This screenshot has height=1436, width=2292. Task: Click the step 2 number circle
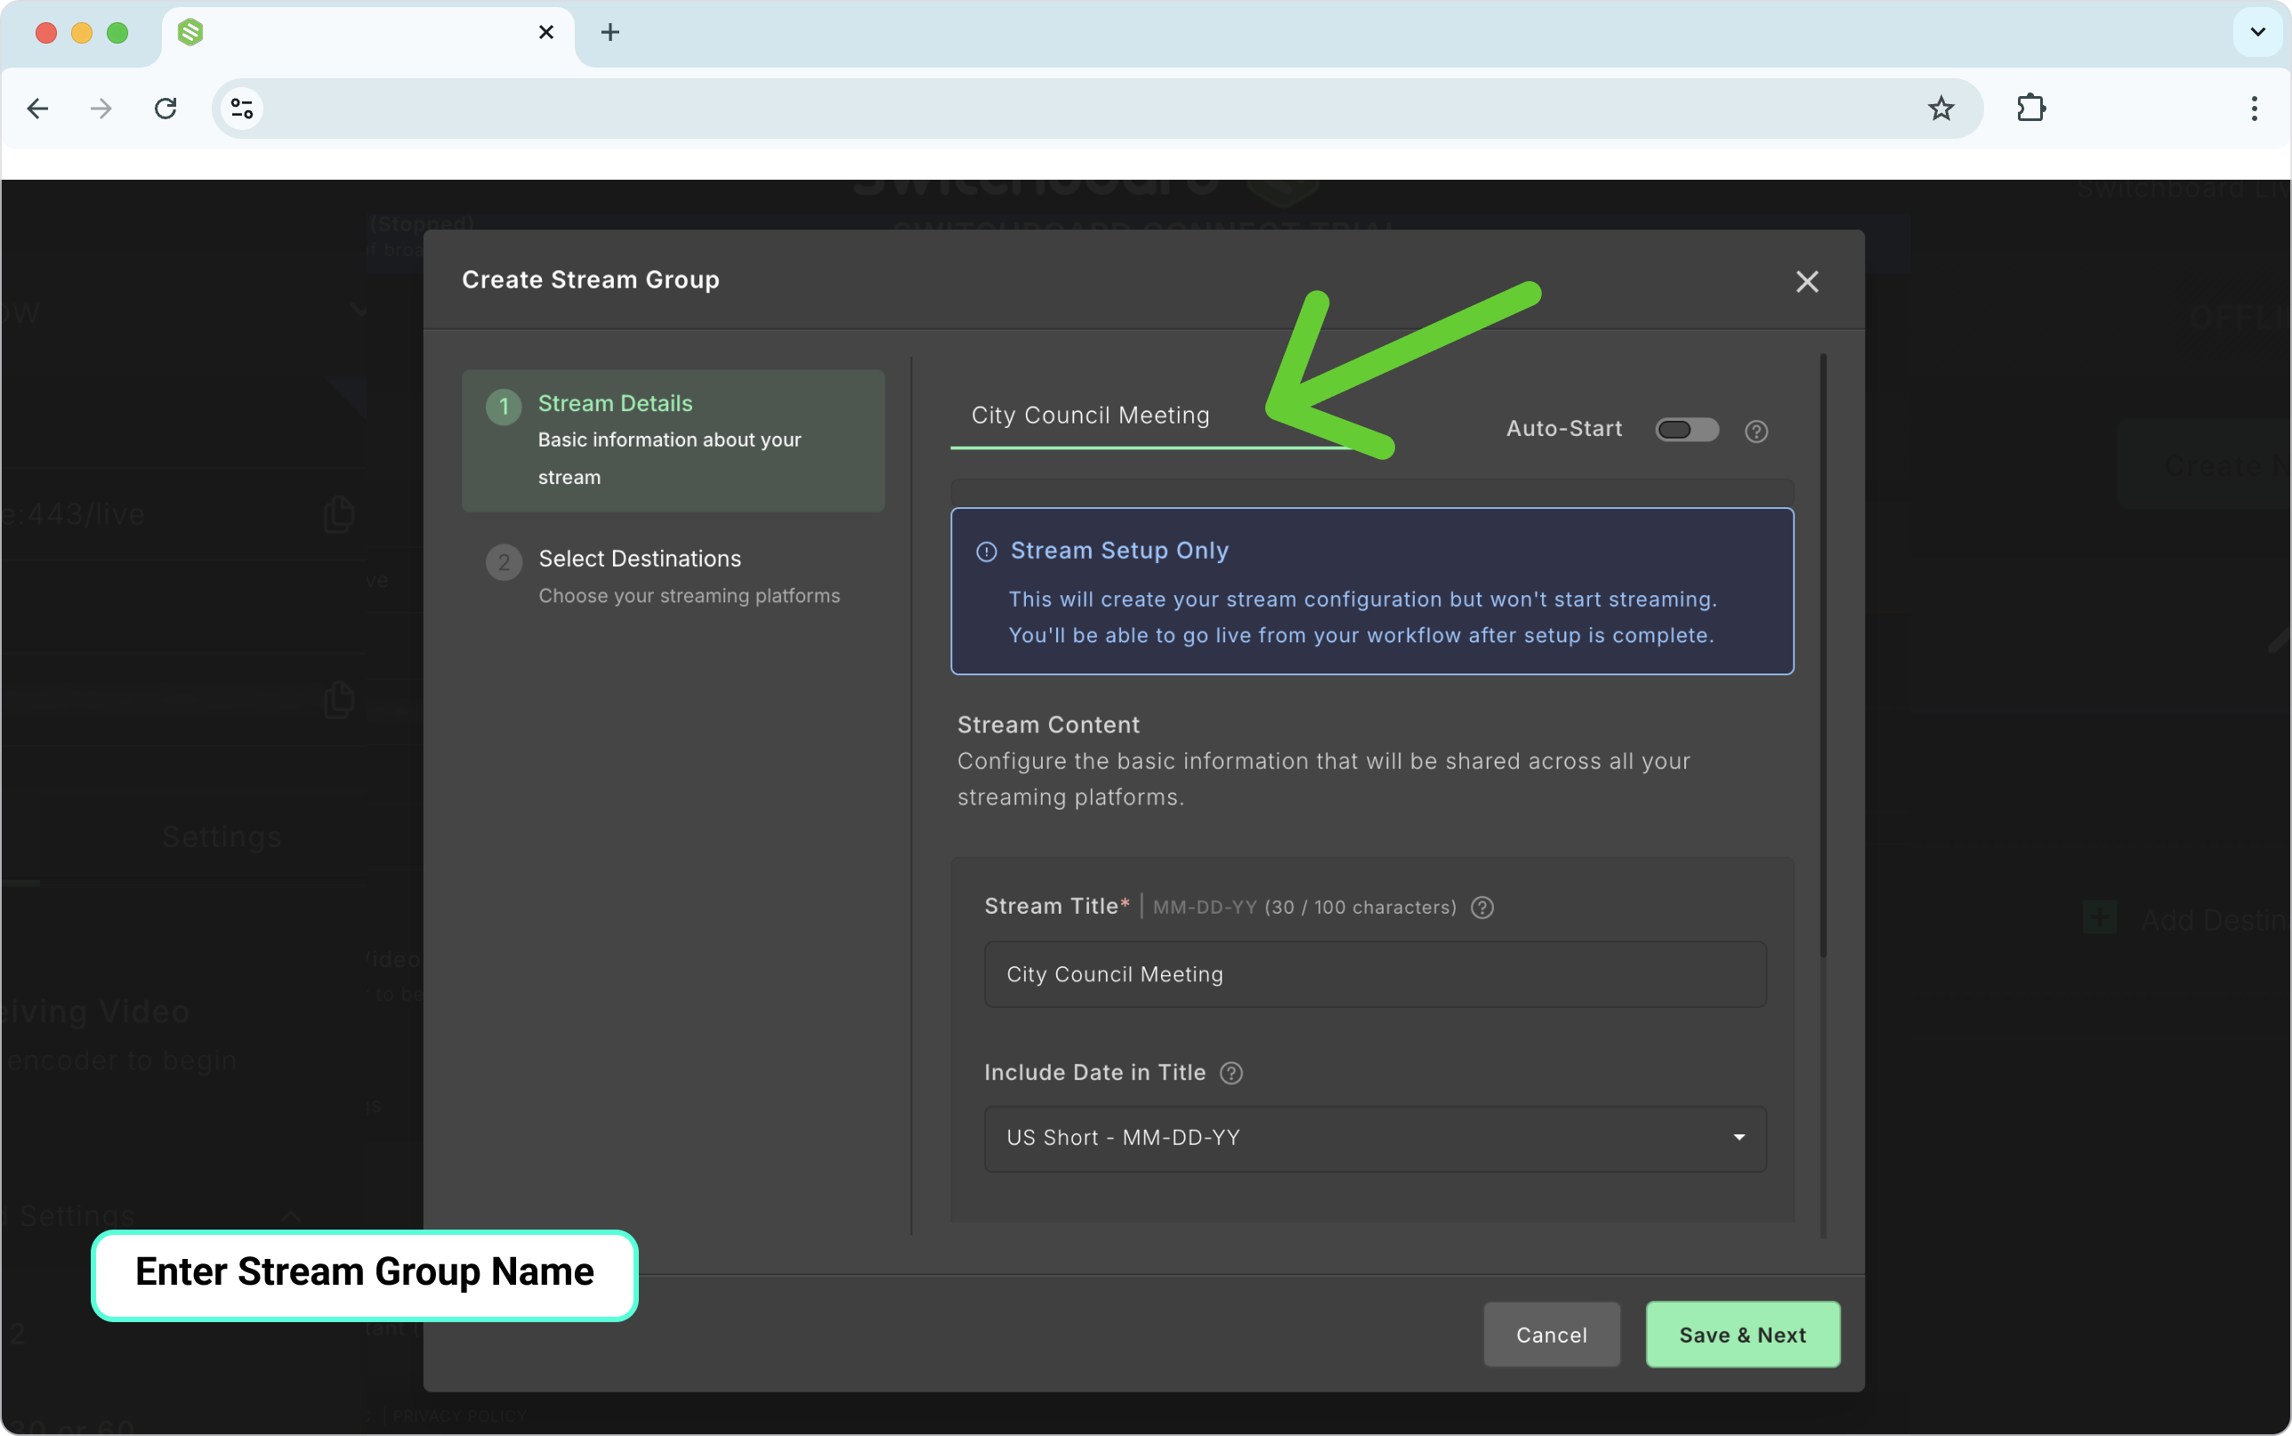click(504, 563)
